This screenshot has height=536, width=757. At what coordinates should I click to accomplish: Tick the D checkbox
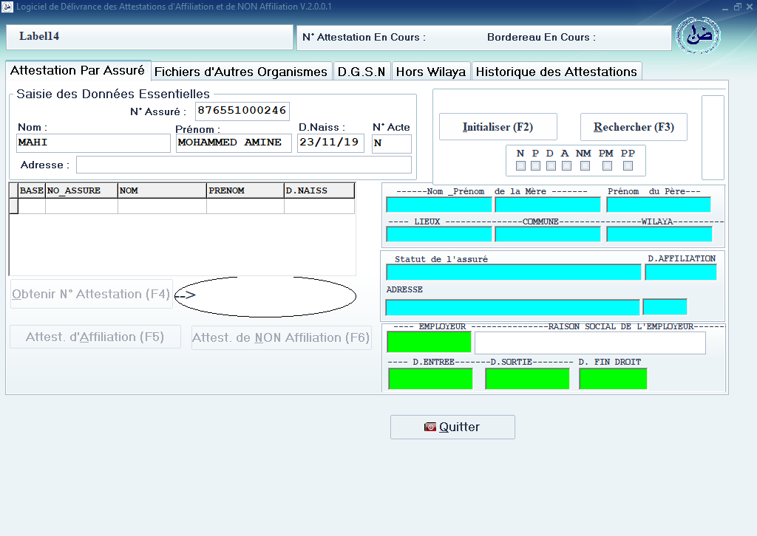(x=551, y=166)
